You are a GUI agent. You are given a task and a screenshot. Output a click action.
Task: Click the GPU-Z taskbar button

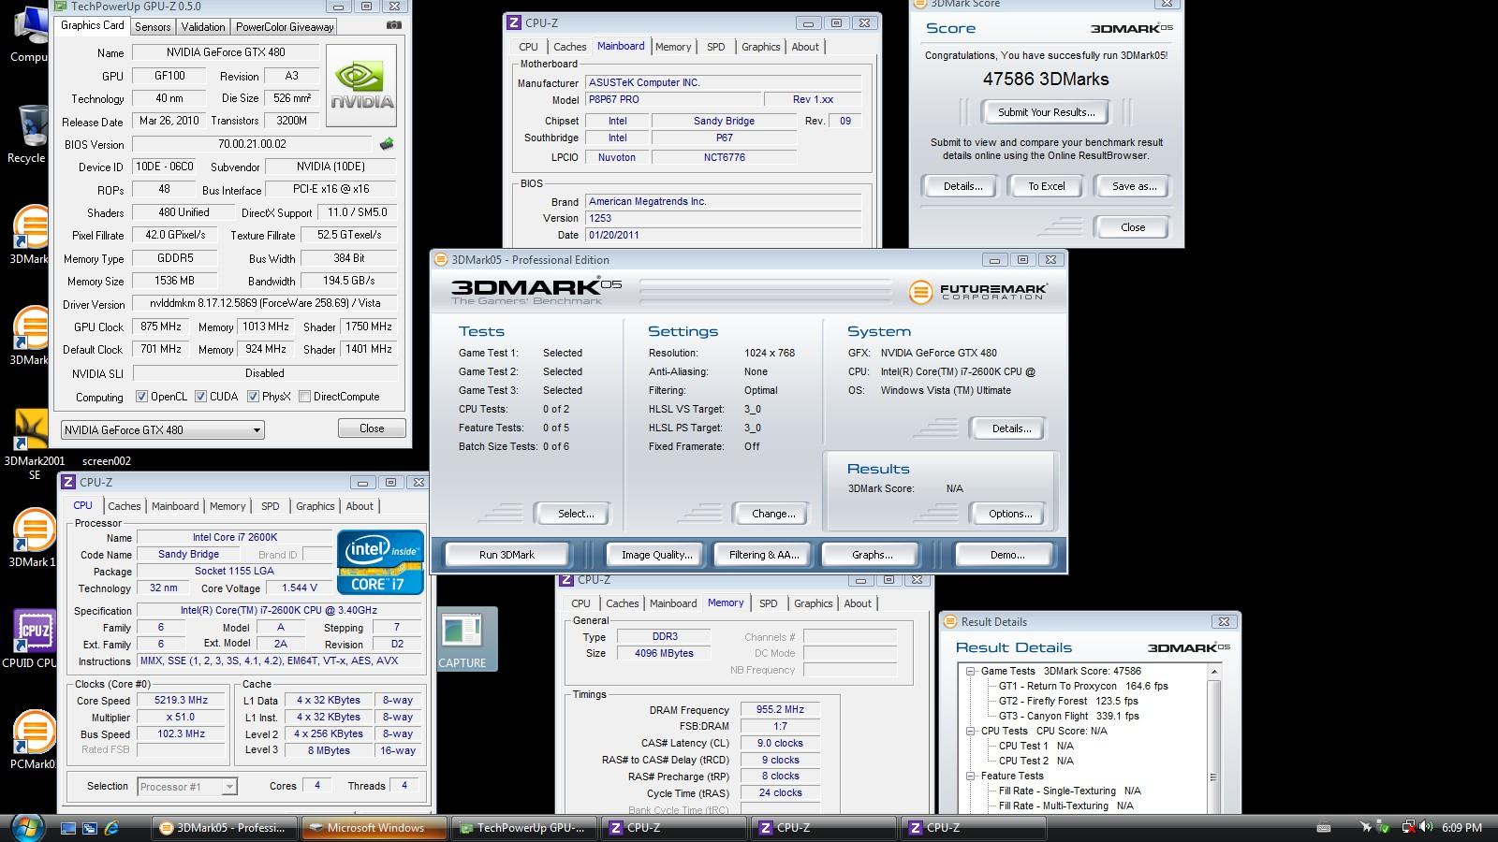[522, 828]
